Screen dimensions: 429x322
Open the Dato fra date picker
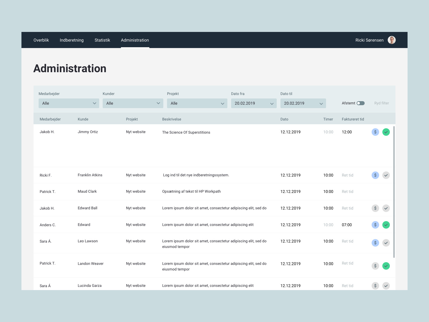254,103
